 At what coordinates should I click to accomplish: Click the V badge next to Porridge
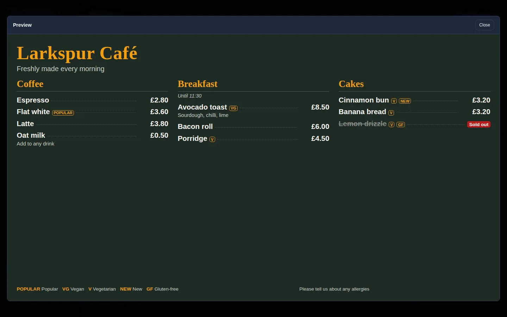[x=212, y=139]
